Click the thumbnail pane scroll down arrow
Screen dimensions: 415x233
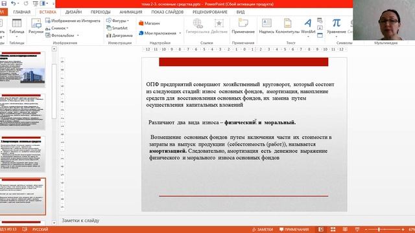pos(54,223)
